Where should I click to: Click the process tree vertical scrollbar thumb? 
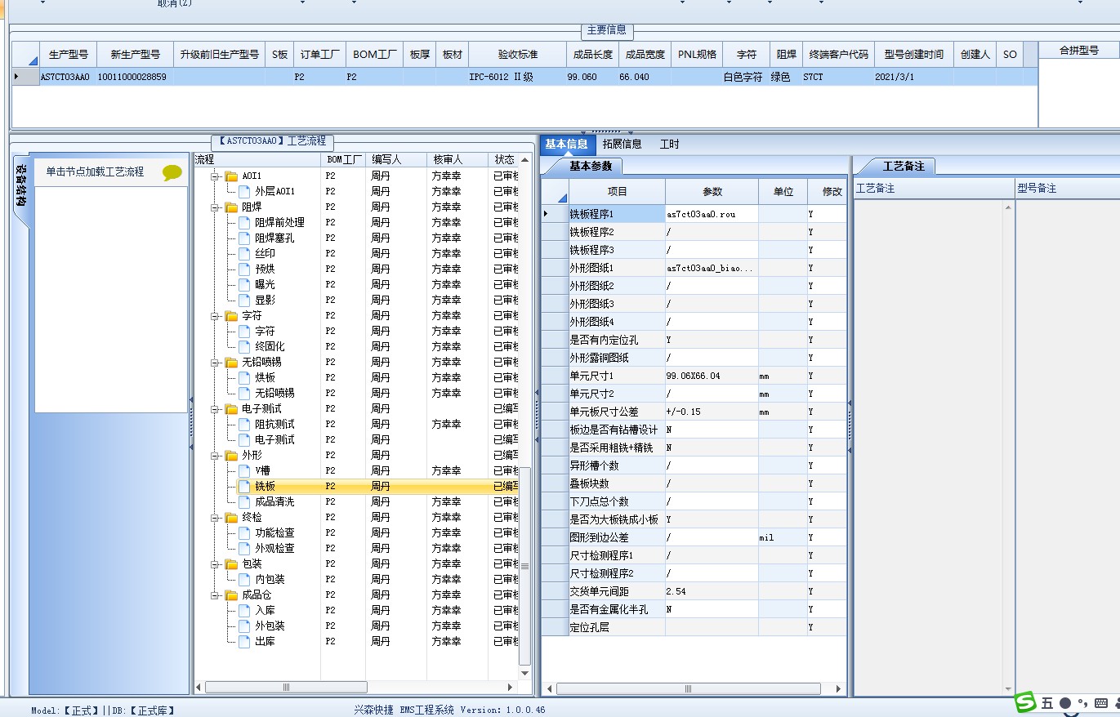(525, 565)
